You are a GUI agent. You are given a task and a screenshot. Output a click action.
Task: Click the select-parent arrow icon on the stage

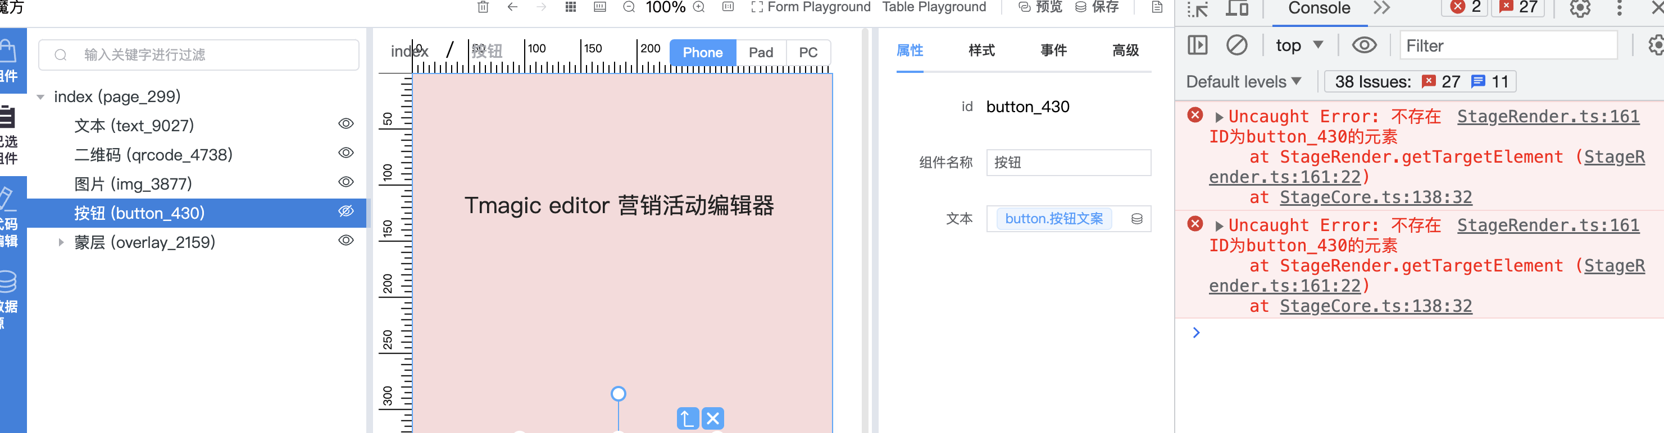[x=688, y=418]
